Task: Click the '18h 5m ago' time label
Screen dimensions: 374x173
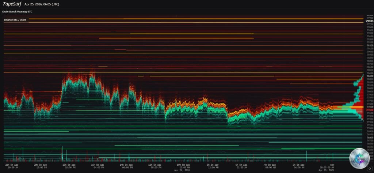Action: [69, 165]
